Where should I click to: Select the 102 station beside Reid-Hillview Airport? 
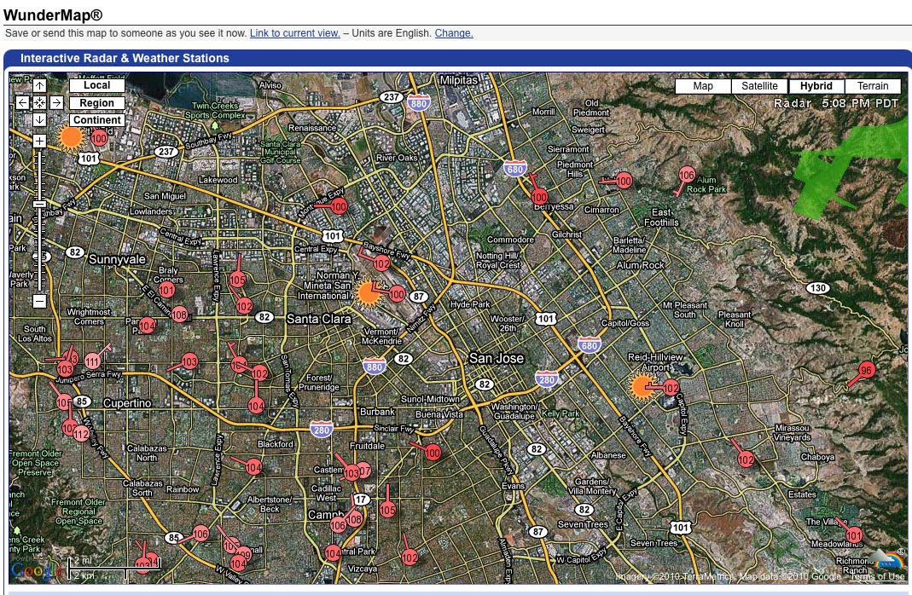click(671, 388)
